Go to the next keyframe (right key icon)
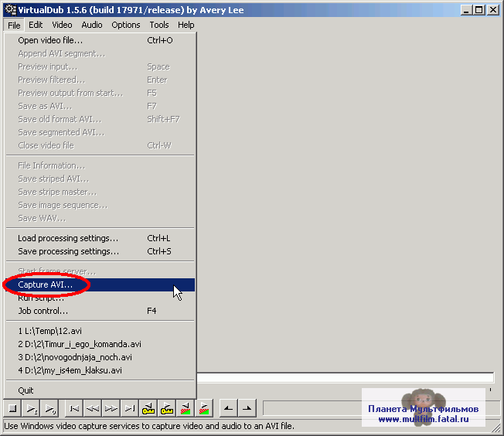The width and height of the screenshot is (504, 436). click(167, 408)
